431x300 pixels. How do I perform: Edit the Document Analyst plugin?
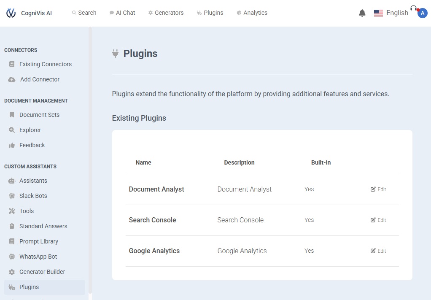coord(378,189)
